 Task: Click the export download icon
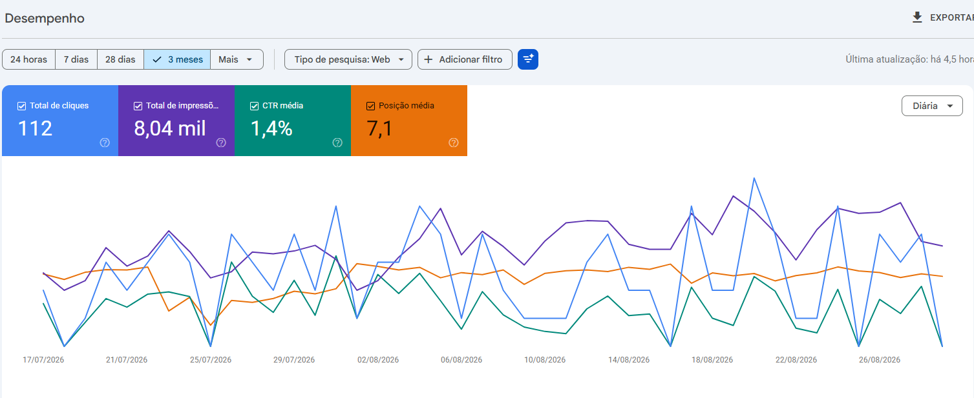point(917,18)
